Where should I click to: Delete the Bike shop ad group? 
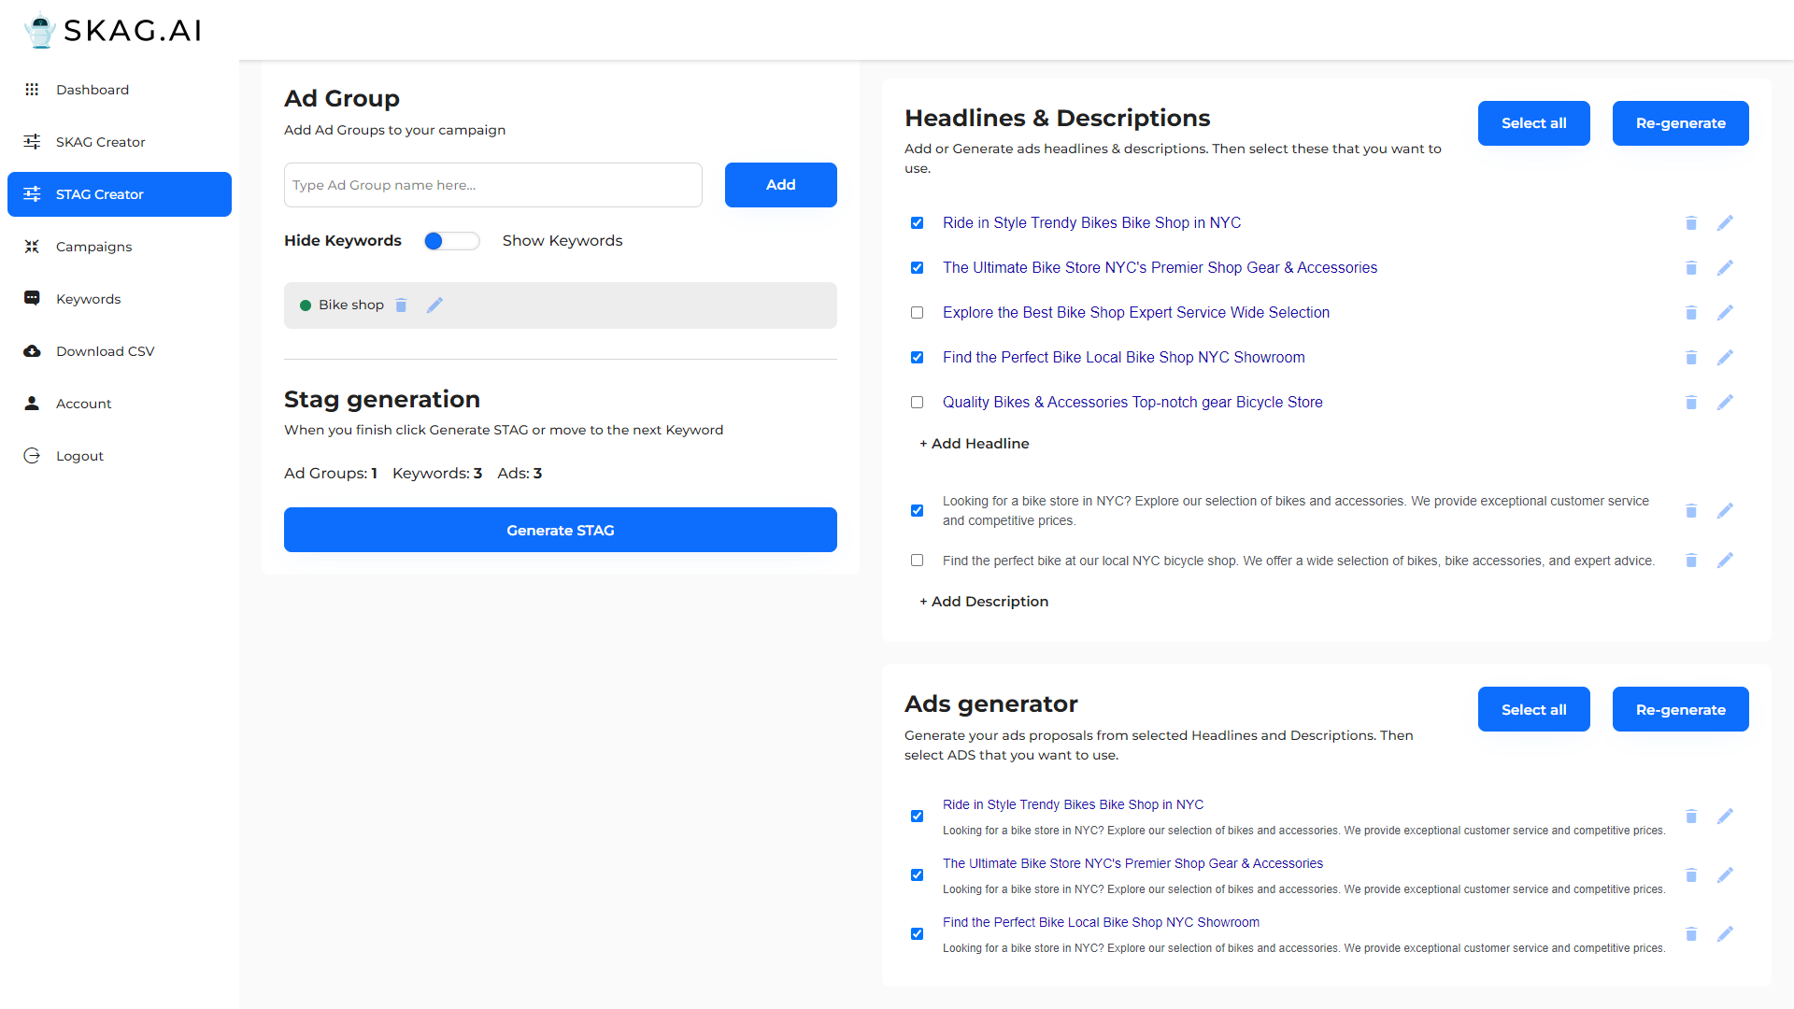point(401,306)
